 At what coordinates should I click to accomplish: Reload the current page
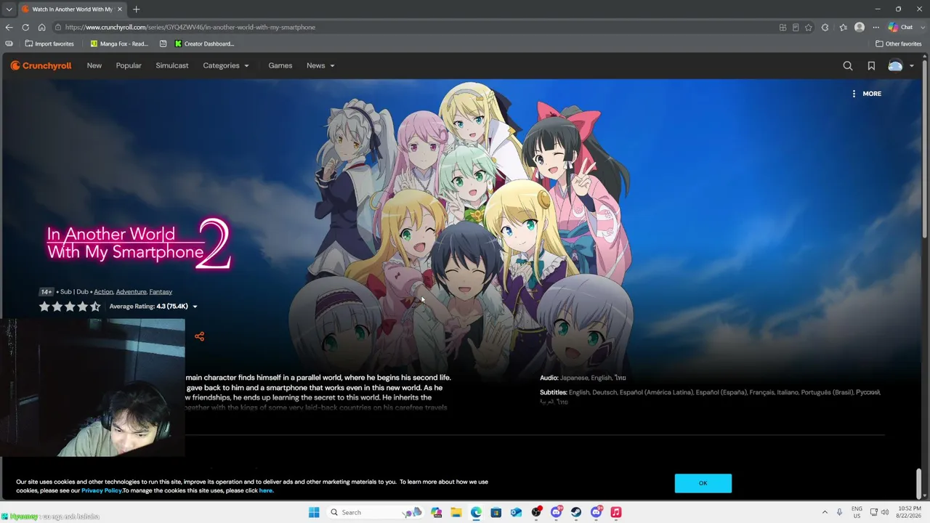point(25,28)
